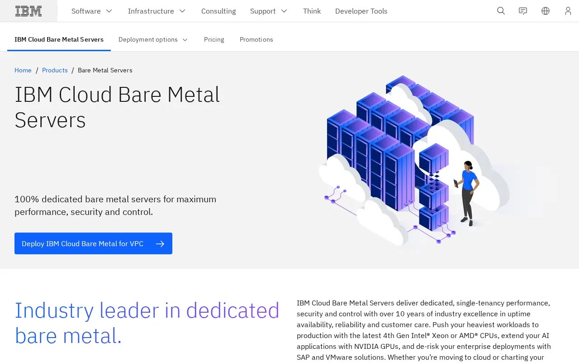Click the Industry leader in dedicated heading
Screen dimensions: 579x362
[x=147, y=323]
